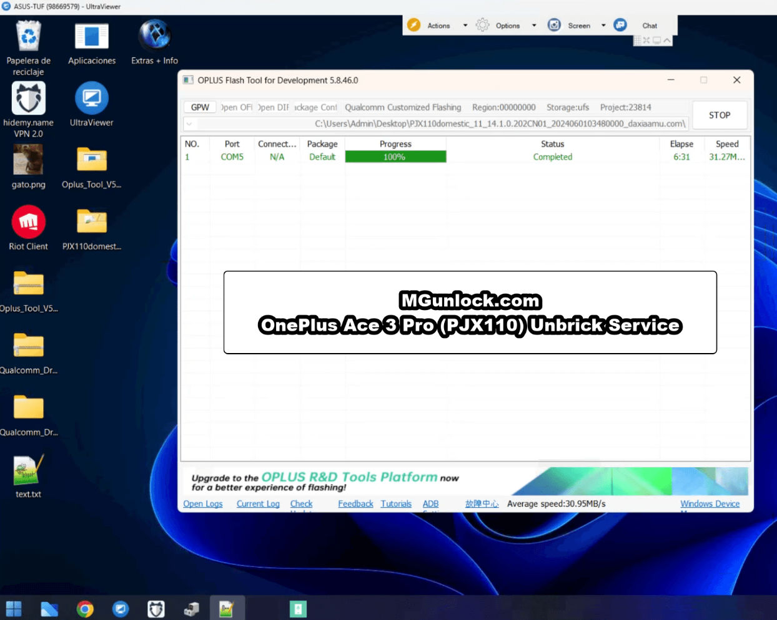The height and width of the screenshot is (620, 777).
Task: Select the Riot Client desktop icon
Action: tap(28, 228)
